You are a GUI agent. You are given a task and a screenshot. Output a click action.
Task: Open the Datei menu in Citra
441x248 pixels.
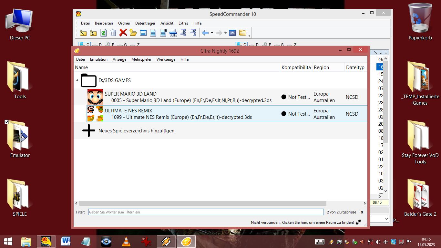(80, 59)
